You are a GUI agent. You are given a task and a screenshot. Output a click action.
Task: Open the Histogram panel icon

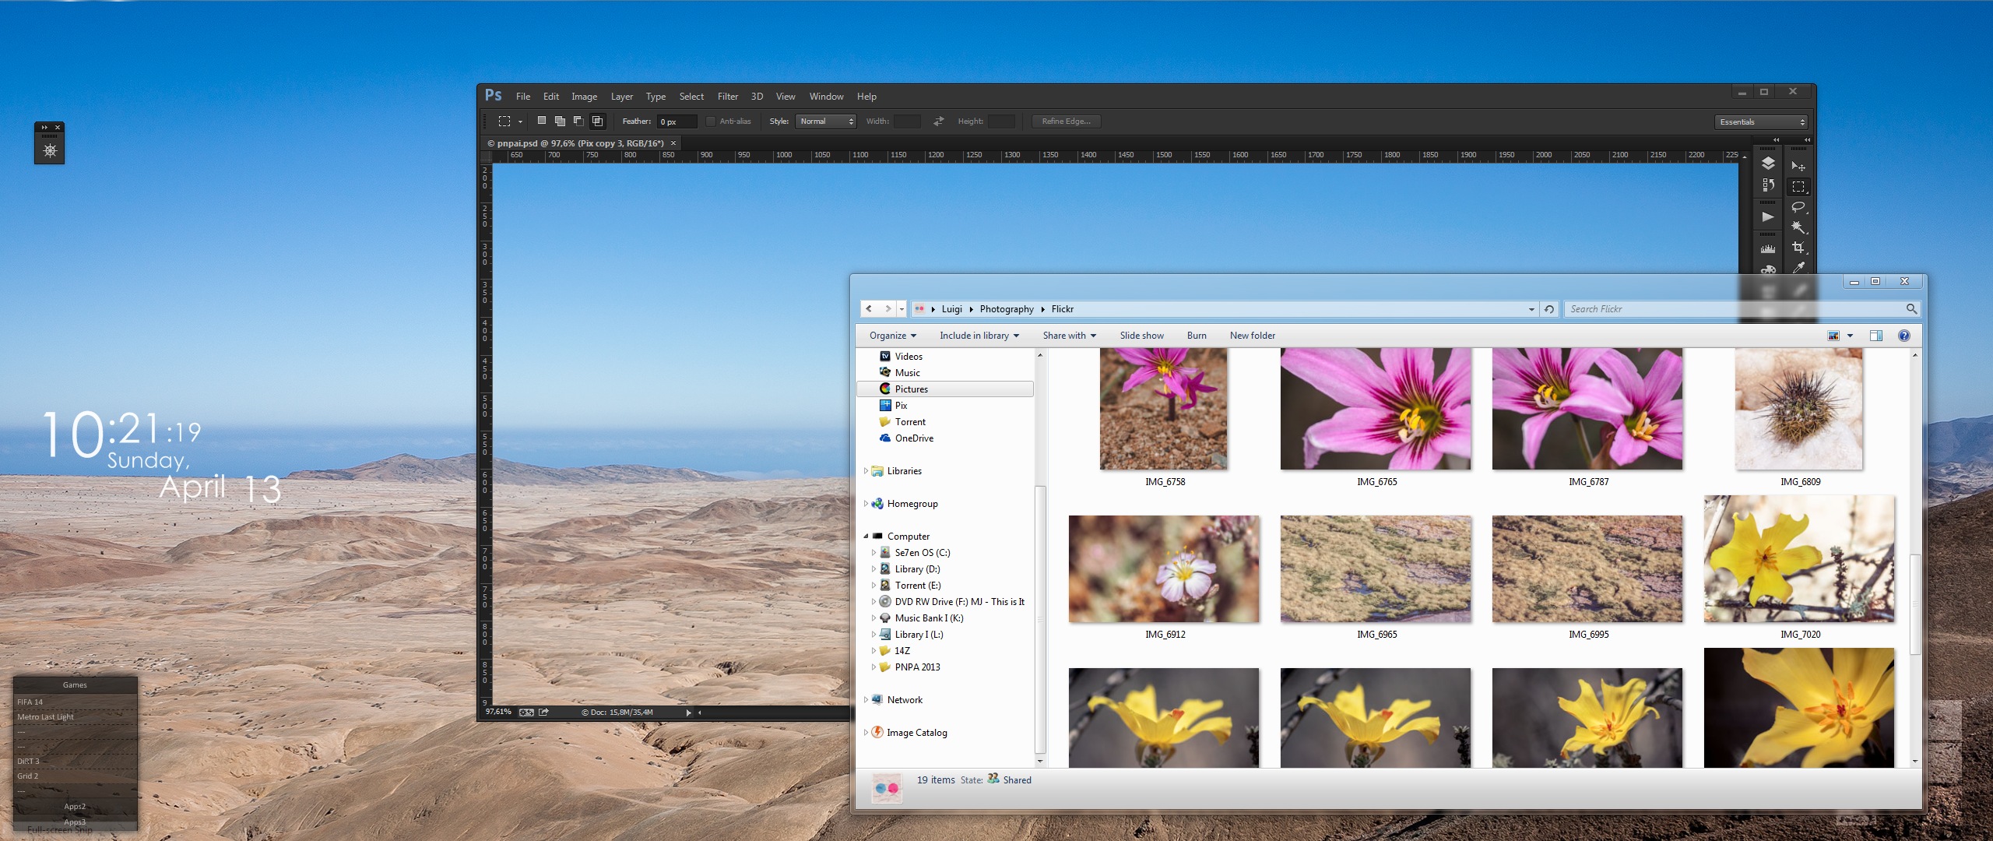[1768, 249]
